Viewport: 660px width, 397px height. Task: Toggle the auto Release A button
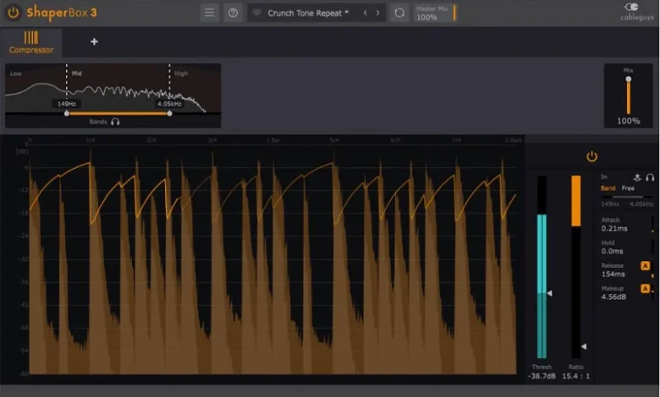tap(646, 266)
